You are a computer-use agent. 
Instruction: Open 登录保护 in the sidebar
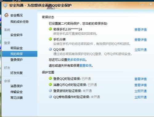pyautogui.click(x=16, y=60)
